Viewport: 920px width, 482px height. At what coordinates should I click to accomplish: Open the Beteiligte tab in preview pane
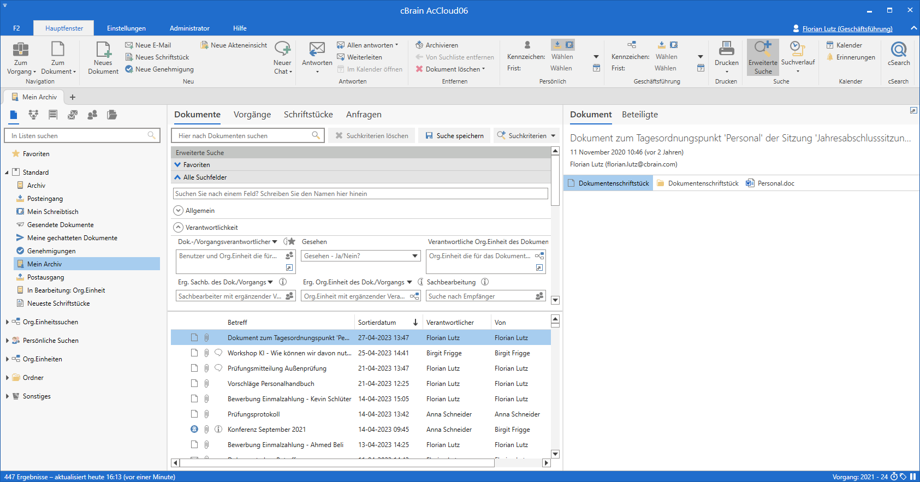point(640,115)
